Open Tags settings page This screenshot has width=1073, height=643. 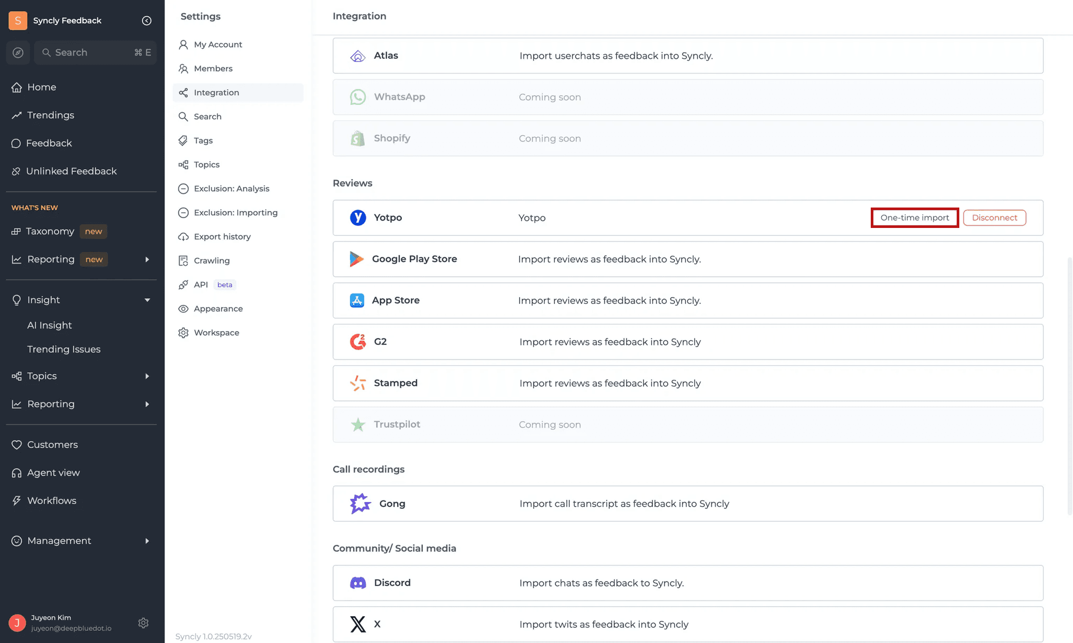tap(238, 140)
